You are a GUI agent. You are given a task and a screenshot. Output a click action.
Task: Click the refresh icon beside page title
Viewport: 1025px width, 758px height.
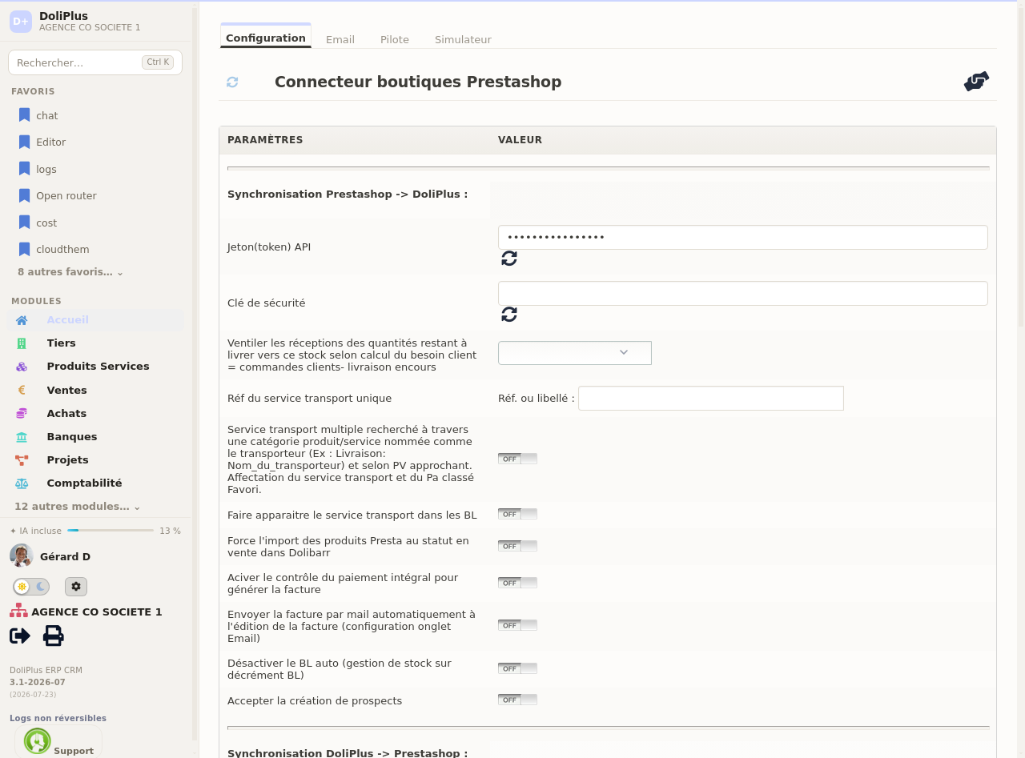pos(232,82)
